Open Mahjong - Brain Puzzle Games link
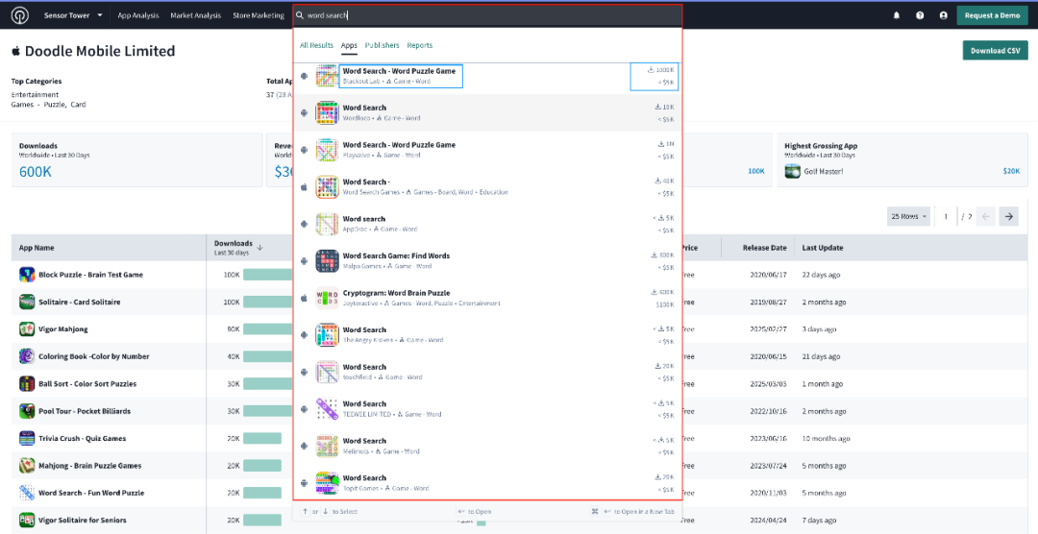The image size is (1038, 534). (x=90, y=466)
